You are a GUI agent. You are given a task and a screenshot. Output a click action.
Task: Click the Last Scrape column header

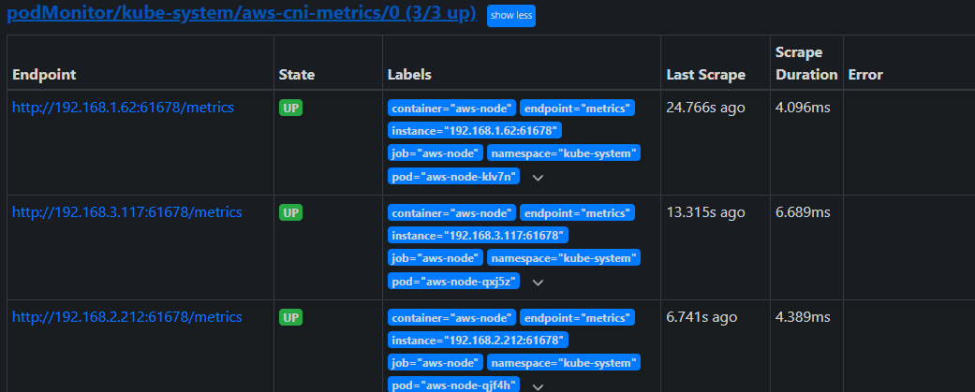point(705,75)
